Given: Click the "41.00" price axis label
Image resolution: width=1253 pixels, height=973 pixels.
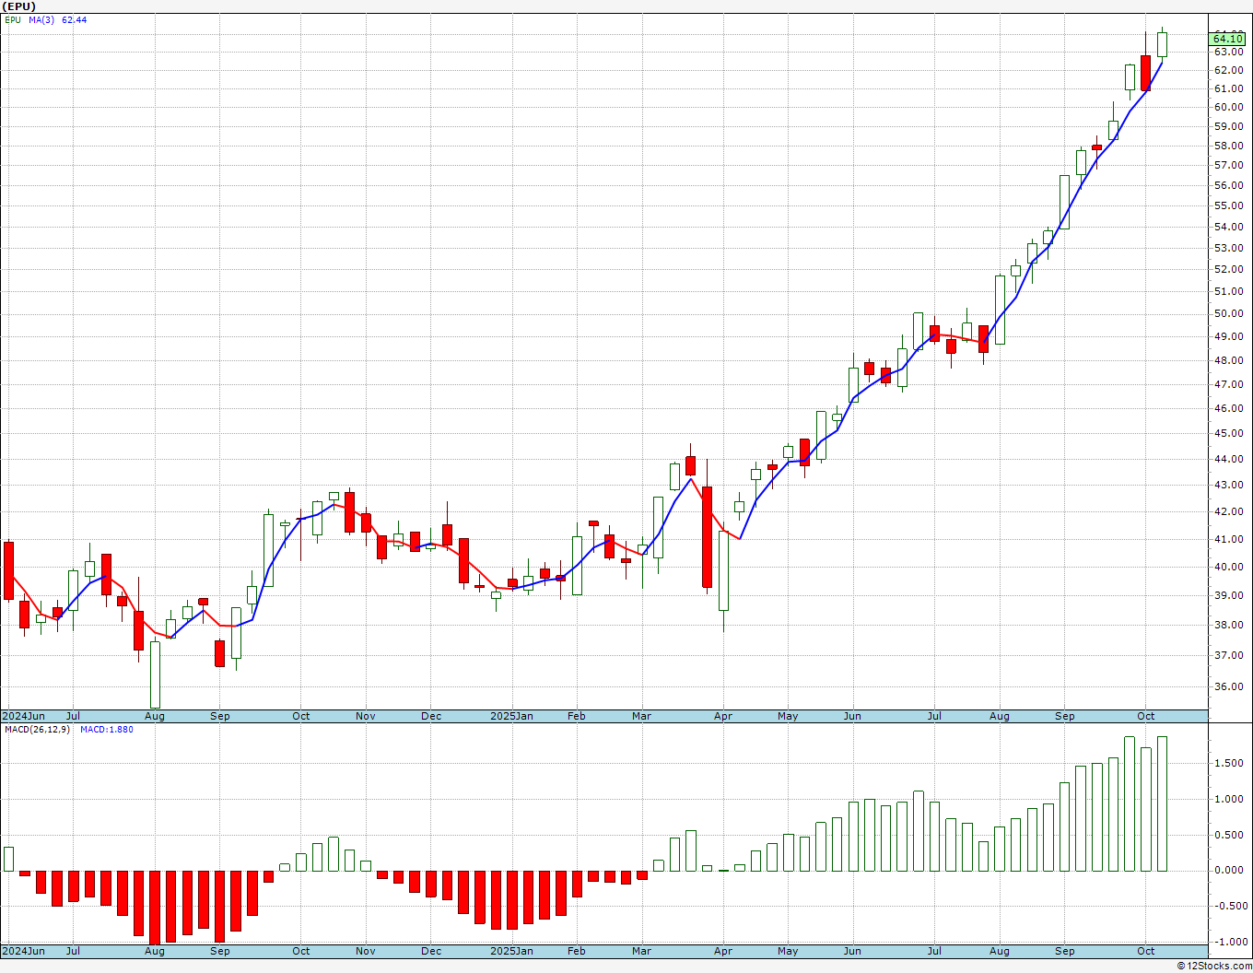Looking at the screenshot, I should click(x=1228, y=539).
